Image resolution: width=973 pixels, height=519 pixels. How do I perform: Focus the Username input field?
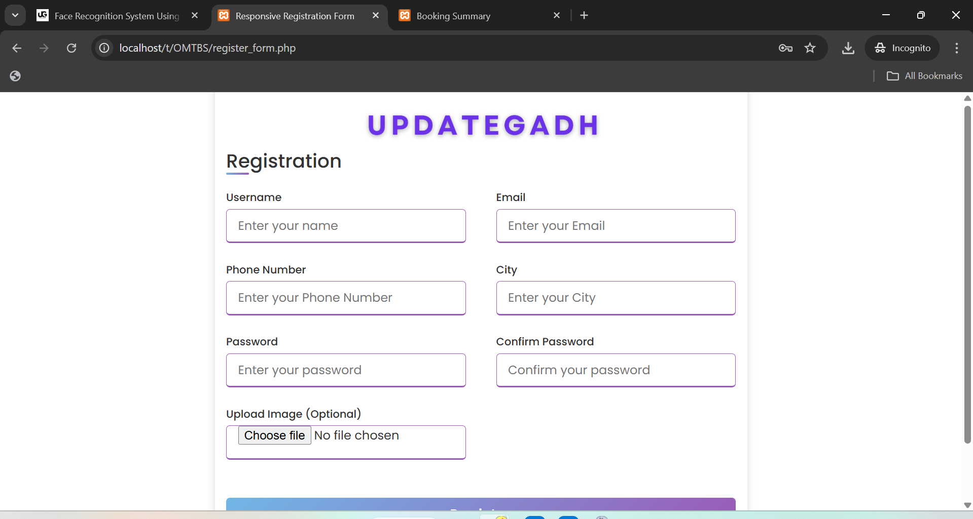(346, 226)
